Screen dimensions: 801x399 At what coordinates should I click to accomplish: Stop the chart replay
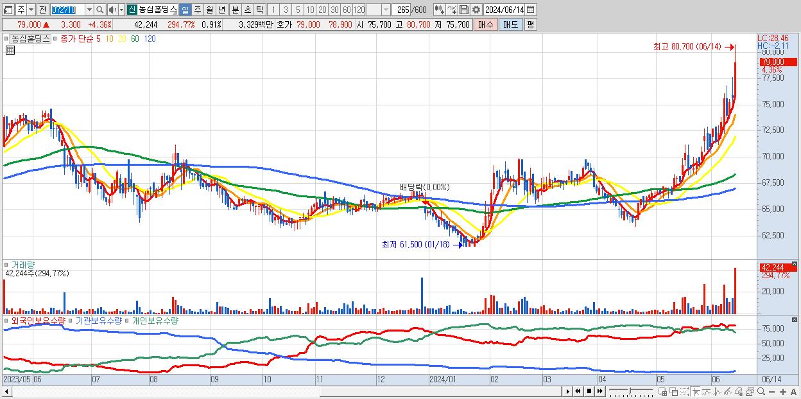click(589, 392)
